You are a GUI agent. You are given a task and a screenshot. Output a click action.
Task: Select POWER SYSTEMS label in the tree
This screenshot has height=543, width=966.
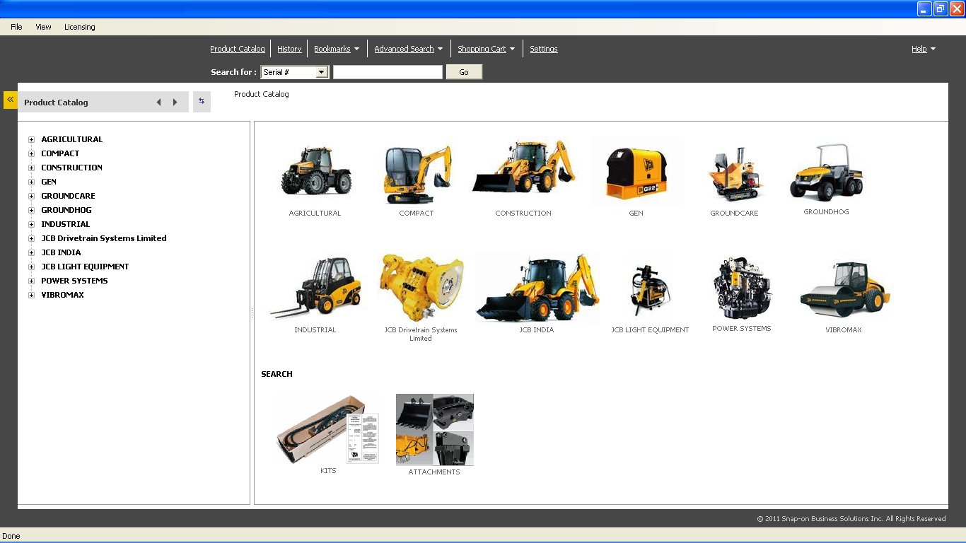(x=74, y=281)
